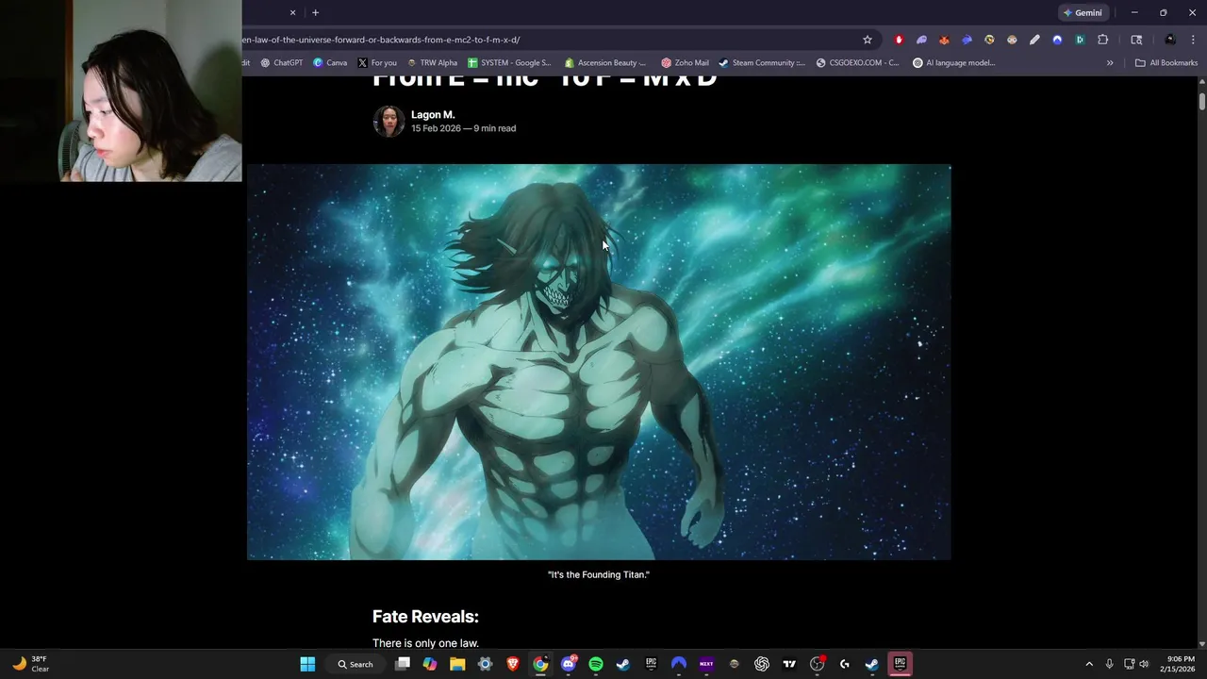This screenshot has width=1207, height=679.
Task: Click the Founding Titan article image
Action: click(x=599, y=362)
